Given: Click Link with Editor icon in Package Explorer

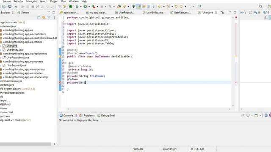Looking at the screenshot, I should tap(44, 18).
